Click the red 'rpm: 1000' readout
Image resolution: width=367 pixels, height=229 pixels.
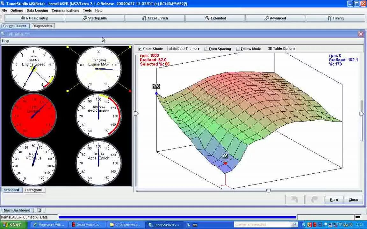149,56
